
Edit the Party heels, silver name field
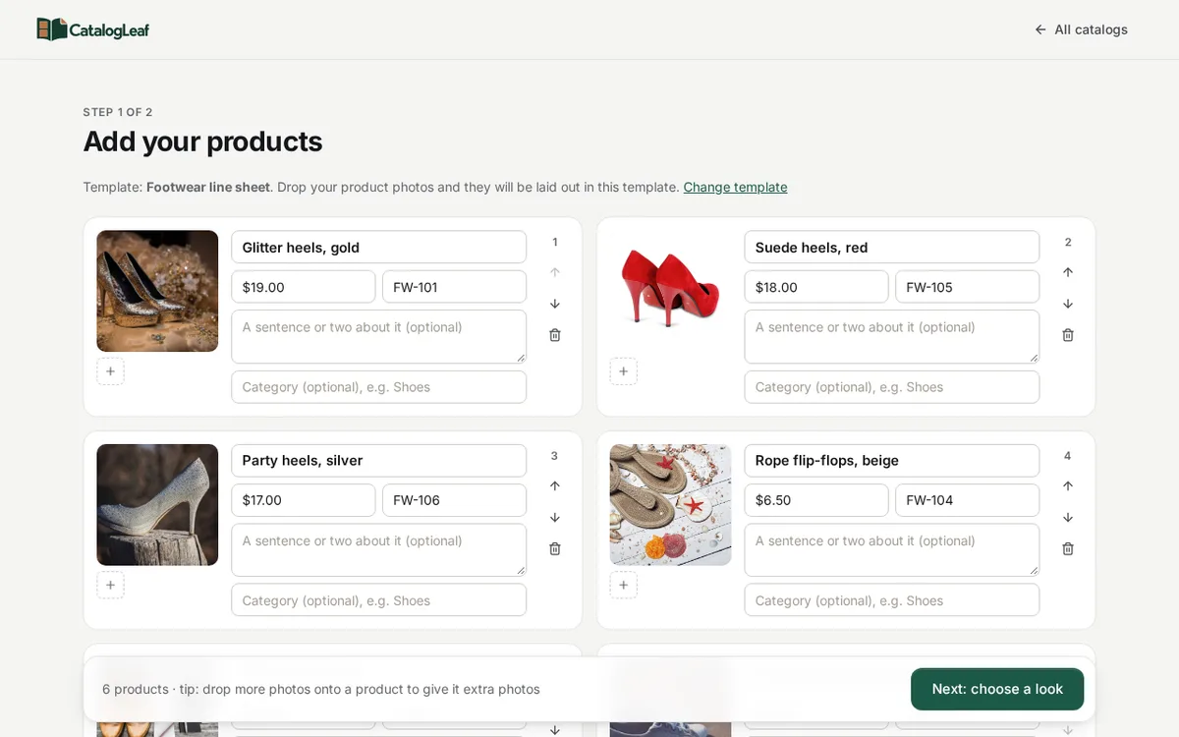pyautogui.click(x=378, y=461)
